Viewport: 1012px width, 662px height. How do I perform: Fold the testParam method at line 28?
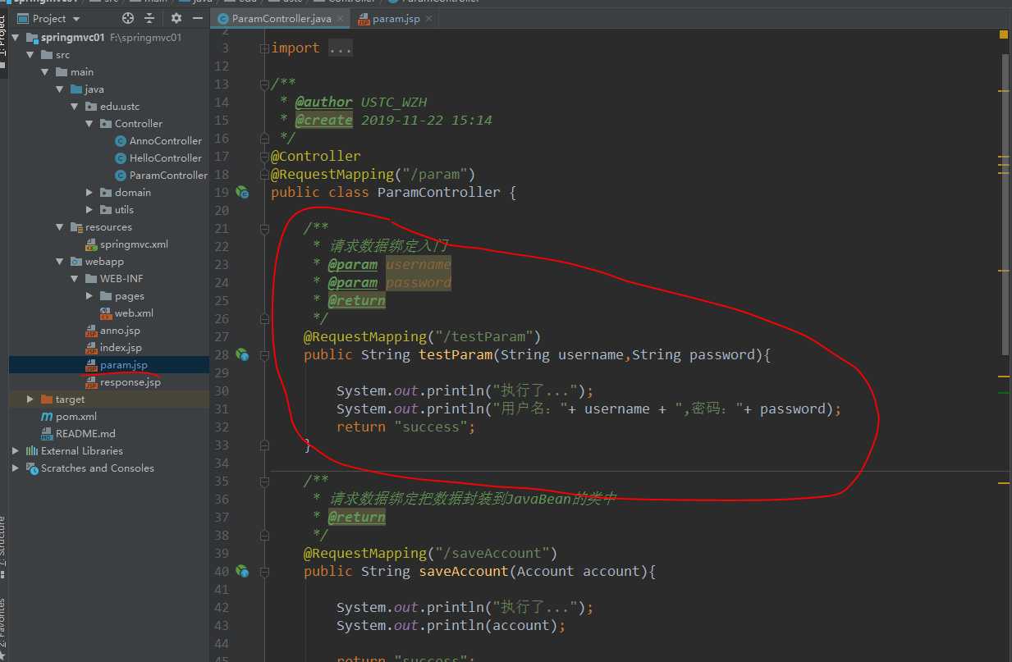pos(264,355)
